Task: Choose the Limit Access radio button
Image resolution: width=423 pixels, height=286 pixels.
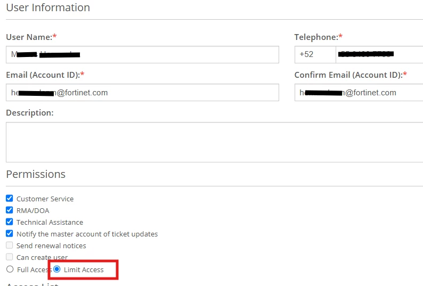Action: tap(57, 269)
